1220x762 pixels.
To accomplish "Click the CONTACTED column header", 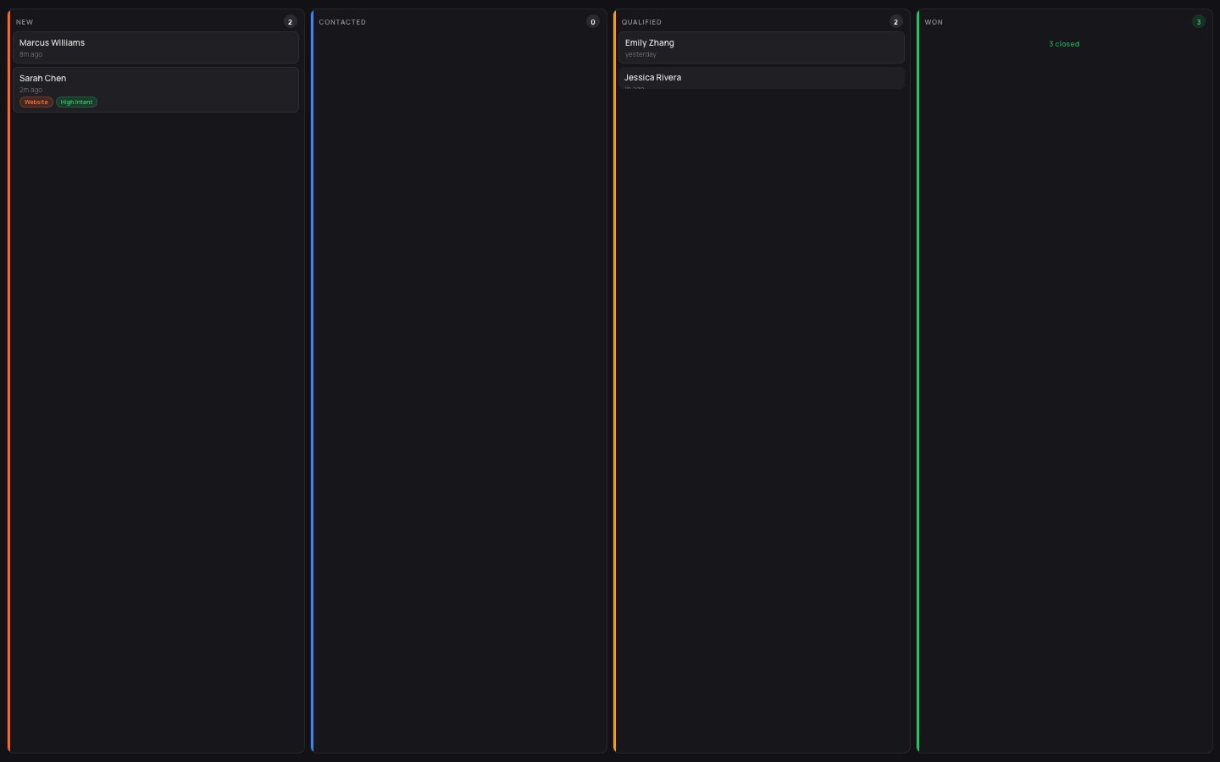I will [342, 22].
